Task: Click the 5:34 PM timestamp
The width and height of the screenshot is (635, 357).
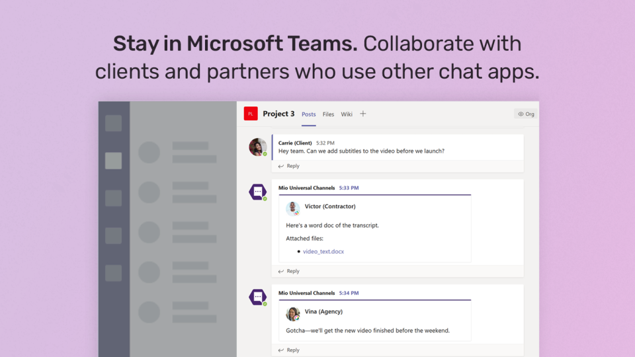Action: point(349,293)
